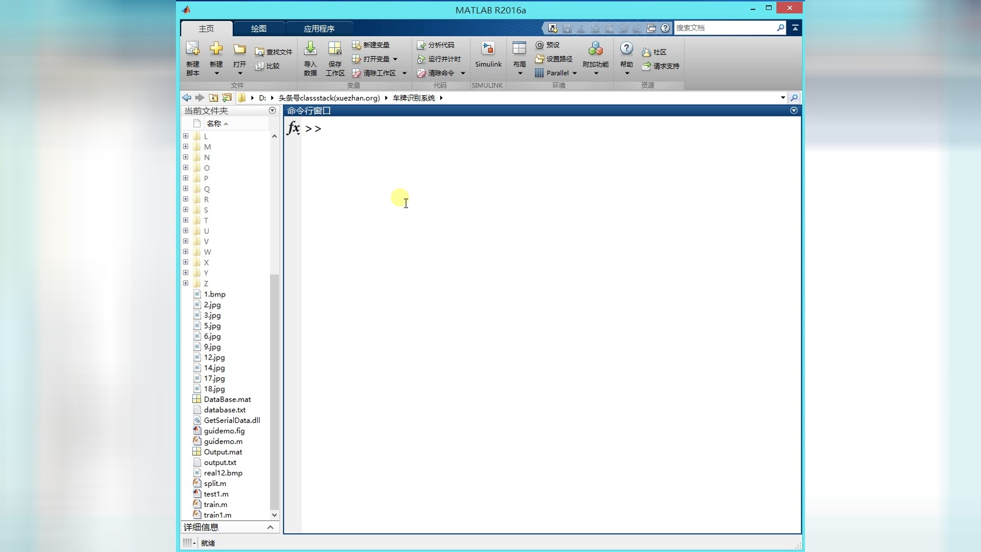
Task: Click the 帮助 question mark icon
Action: [x=627, y=49]
